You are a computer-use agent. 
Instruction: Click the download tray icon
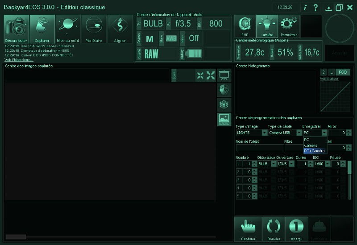pos(328,8)
